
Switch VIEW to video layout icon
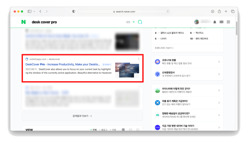pyautogui.click(x=138, y=129)
